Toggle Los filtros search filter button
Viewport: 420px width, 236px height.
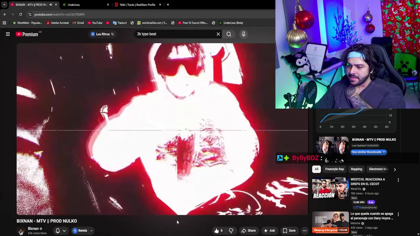(102, 34)
